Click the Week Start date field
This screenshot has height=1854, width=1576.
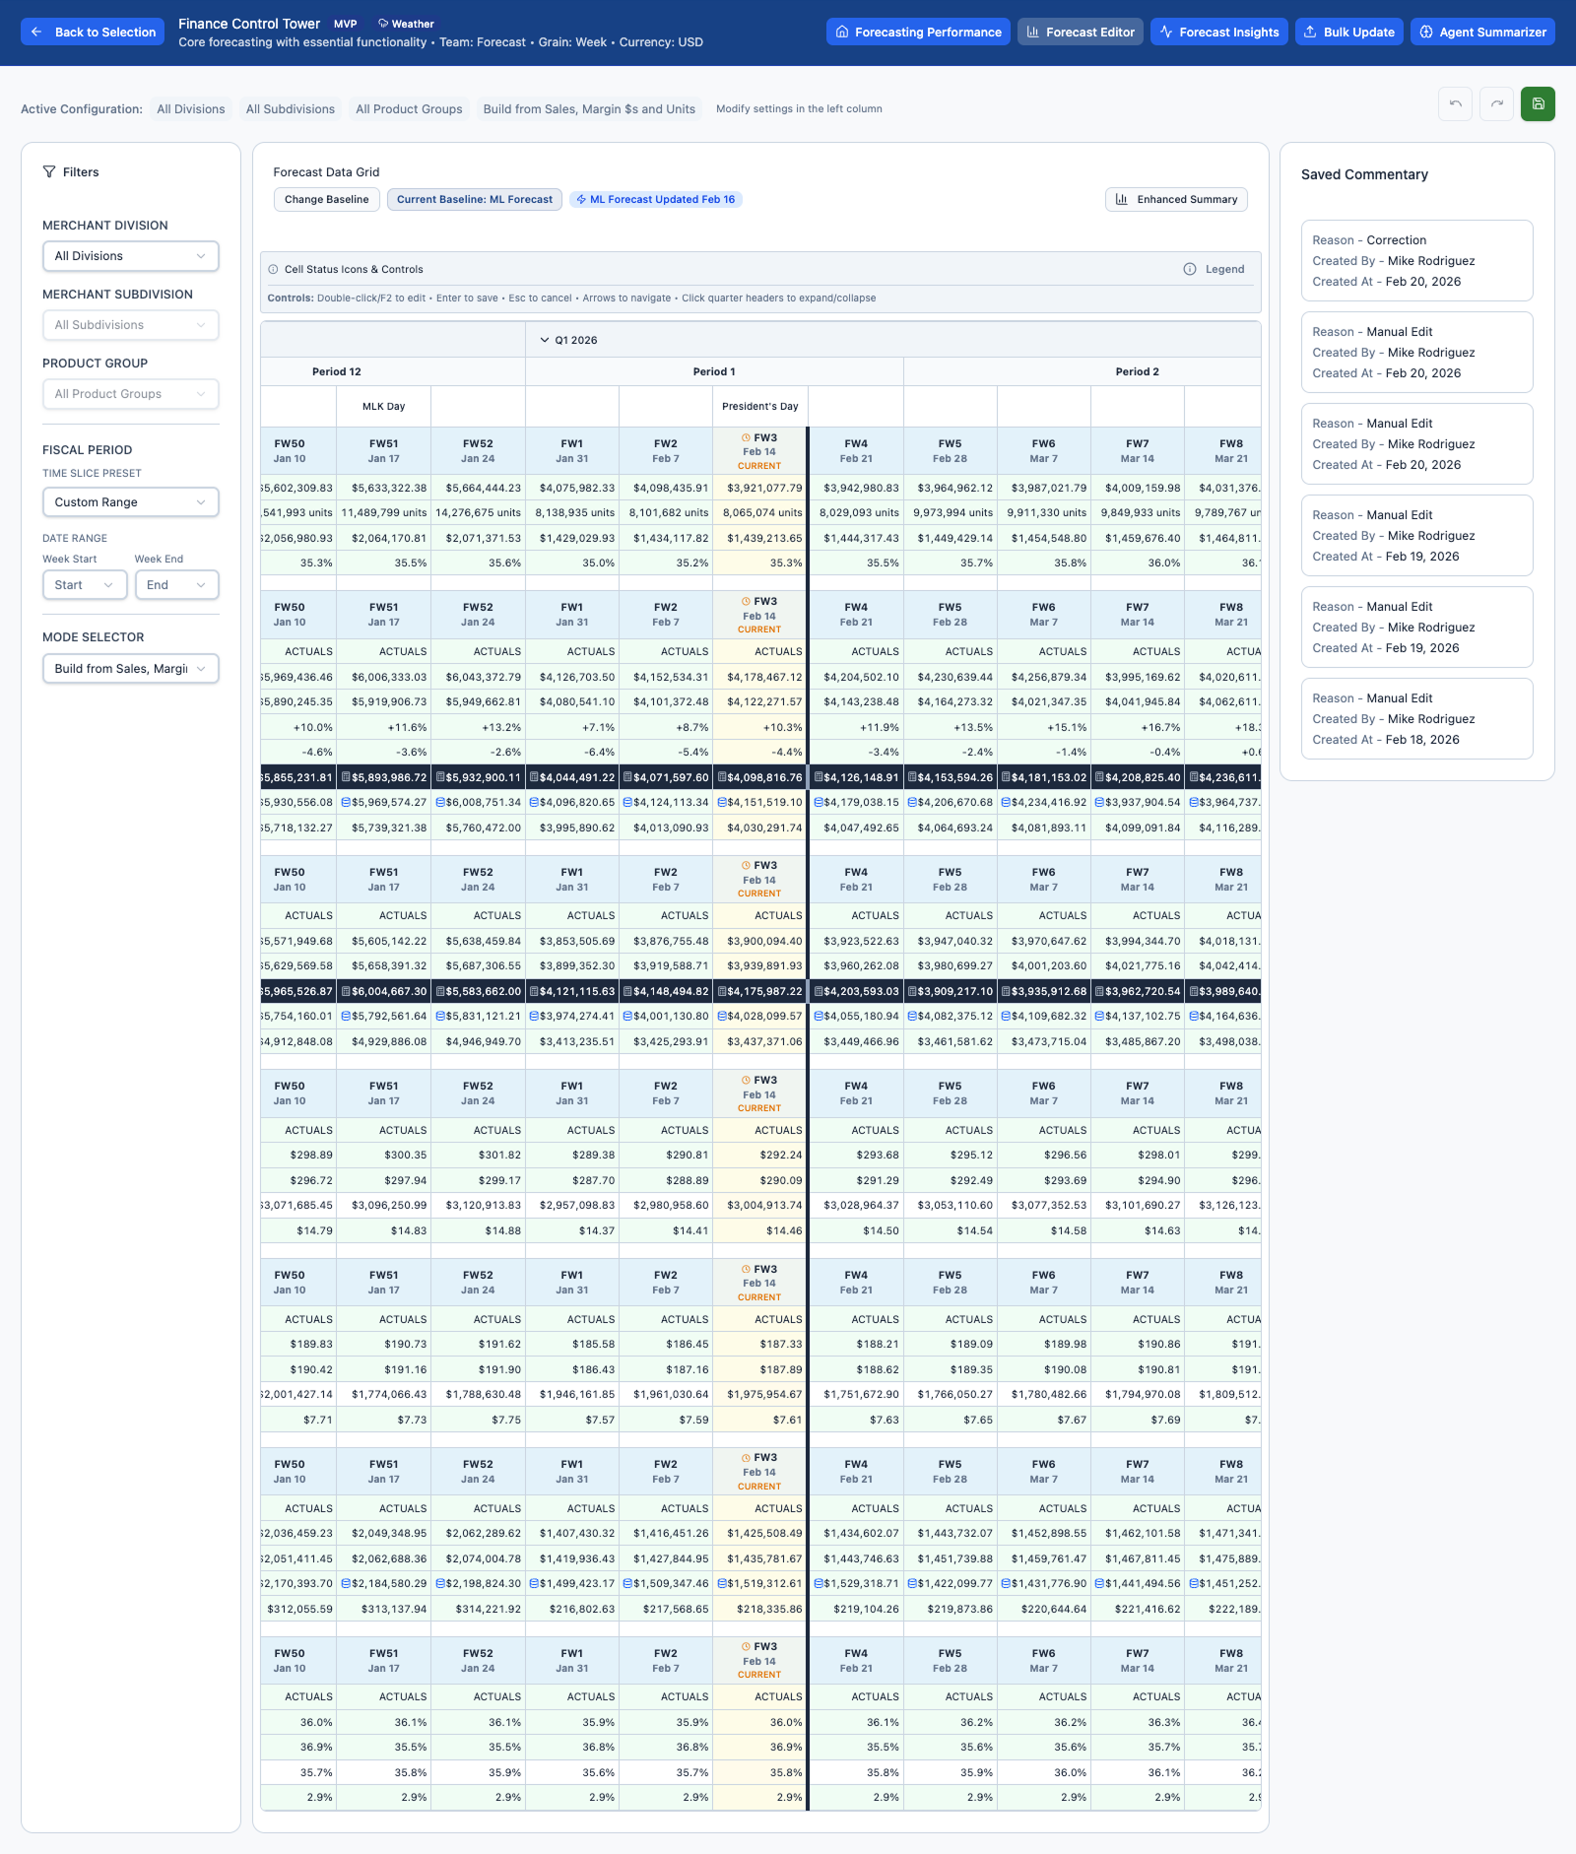(x=84, y=584)
